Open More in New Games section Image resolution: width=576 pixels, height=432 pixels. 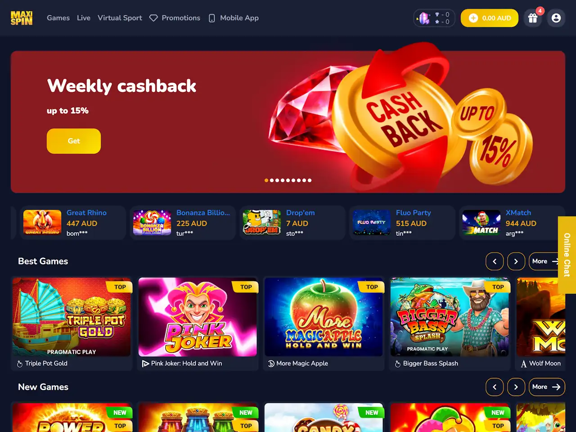click(x=547, y=387)
